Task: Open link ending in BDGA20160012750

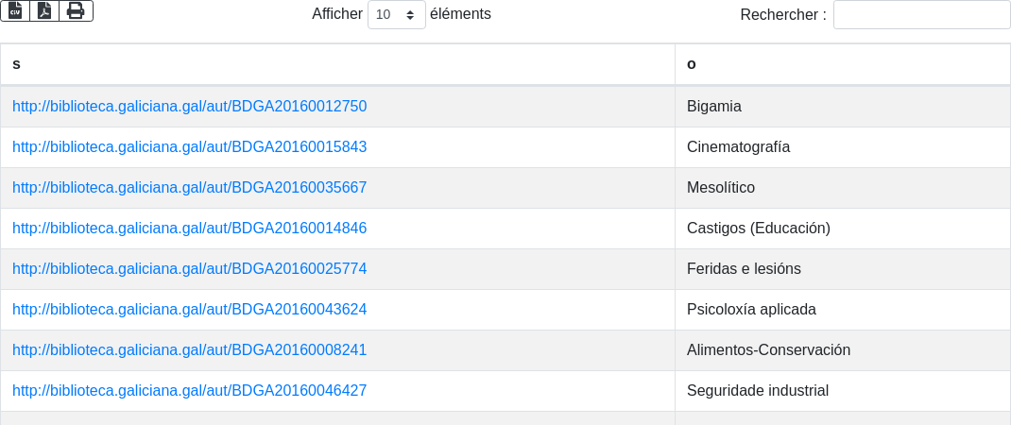Action: [189, 107]
